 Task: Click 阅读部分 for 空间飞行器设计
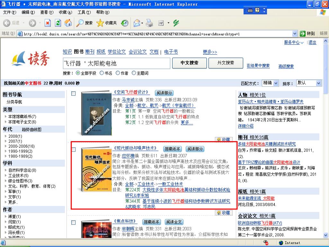(x=164, y=93)
